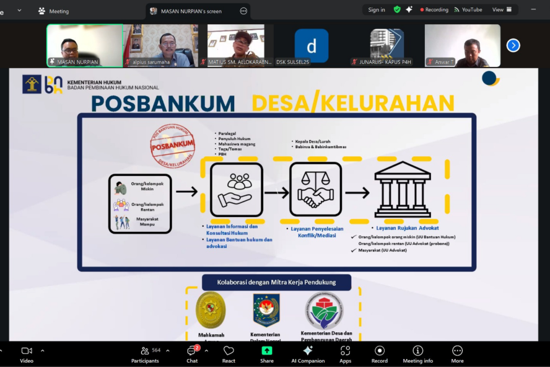Open the Participants panel
550x367 pixels.
145,353
